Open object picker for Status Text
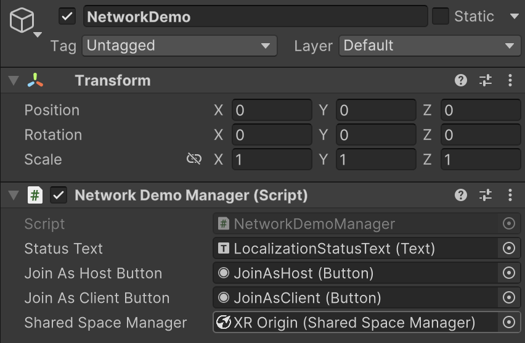The image size is (525, 343). point(509,249)
